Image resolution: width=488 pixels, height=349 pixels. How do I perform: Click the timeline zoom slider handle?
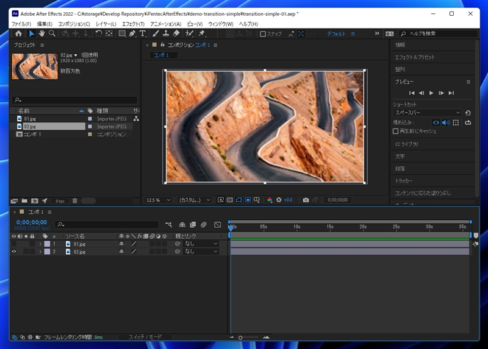(x=240, y=337)
